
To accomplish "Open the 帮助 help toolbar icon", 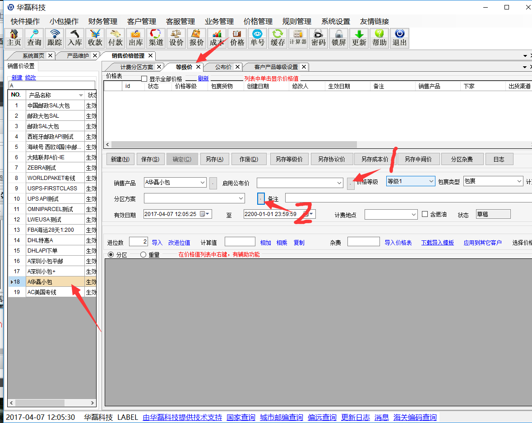I will tap(379, 38).
